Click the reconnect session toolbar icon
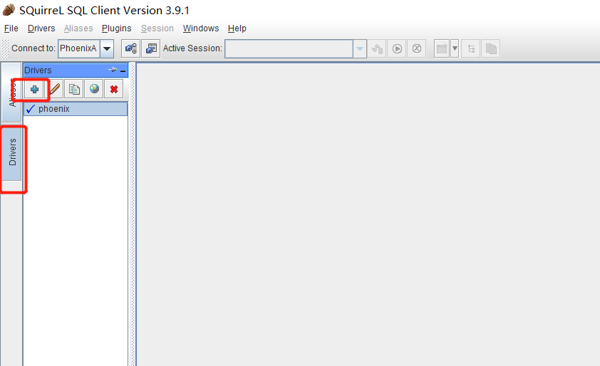This screenshot has height=366, width=600. click(377, 48)
